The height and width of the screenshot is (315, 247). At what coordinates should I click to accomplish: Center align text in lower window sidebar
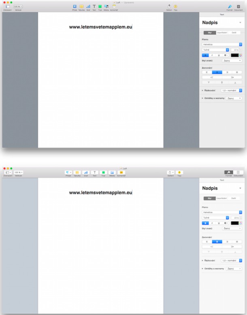pos(217,242)
